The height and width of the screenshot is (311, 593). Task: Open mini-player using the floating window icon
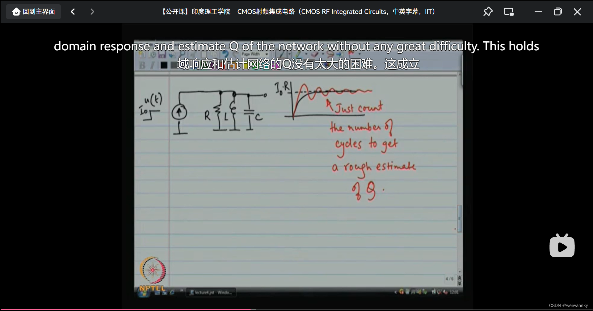click(509, 11)
